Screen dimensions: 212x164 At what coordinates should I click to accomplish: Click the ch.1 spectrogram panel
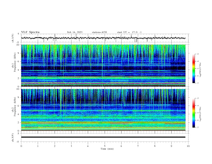point(103,65)
